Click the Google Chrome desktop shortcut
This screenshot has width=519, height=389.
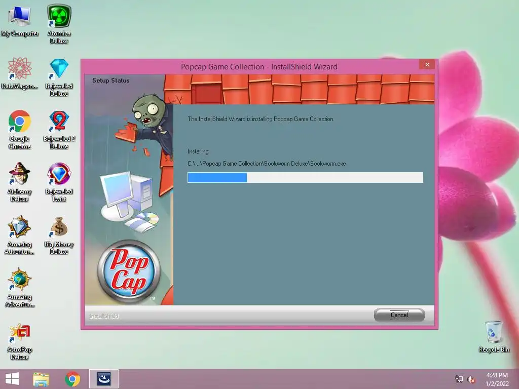20,130
